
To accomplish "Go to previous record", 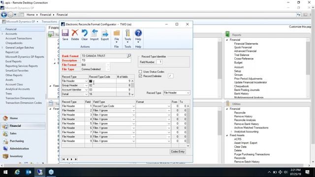I will (x=67, y=159).
